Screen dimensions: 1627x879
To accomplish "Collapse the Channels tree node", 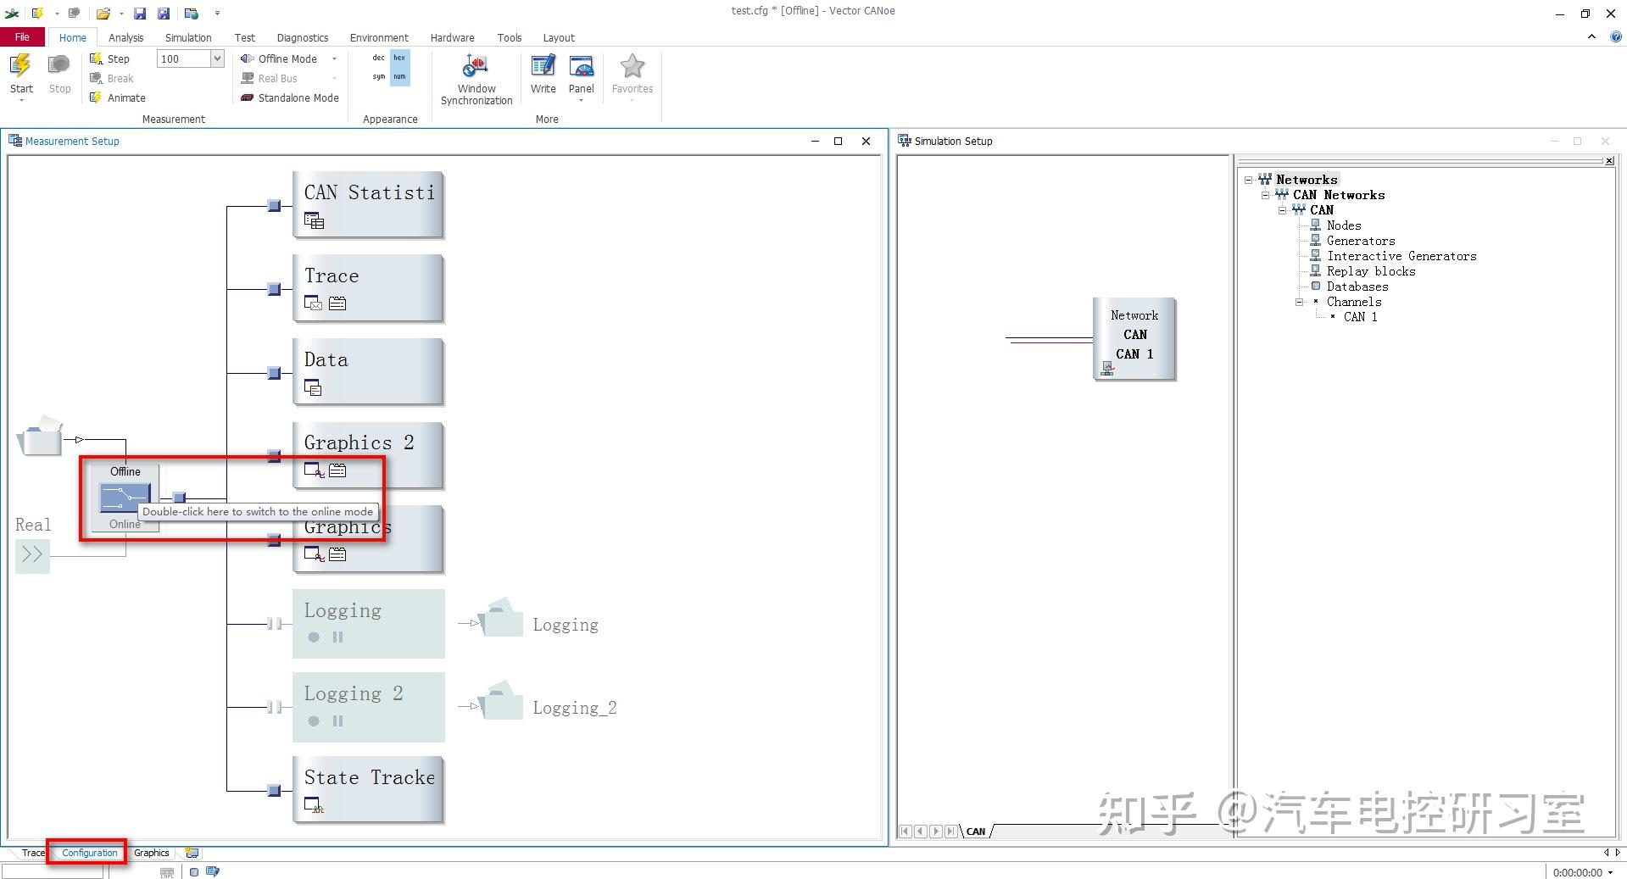I will point(1299,302).
